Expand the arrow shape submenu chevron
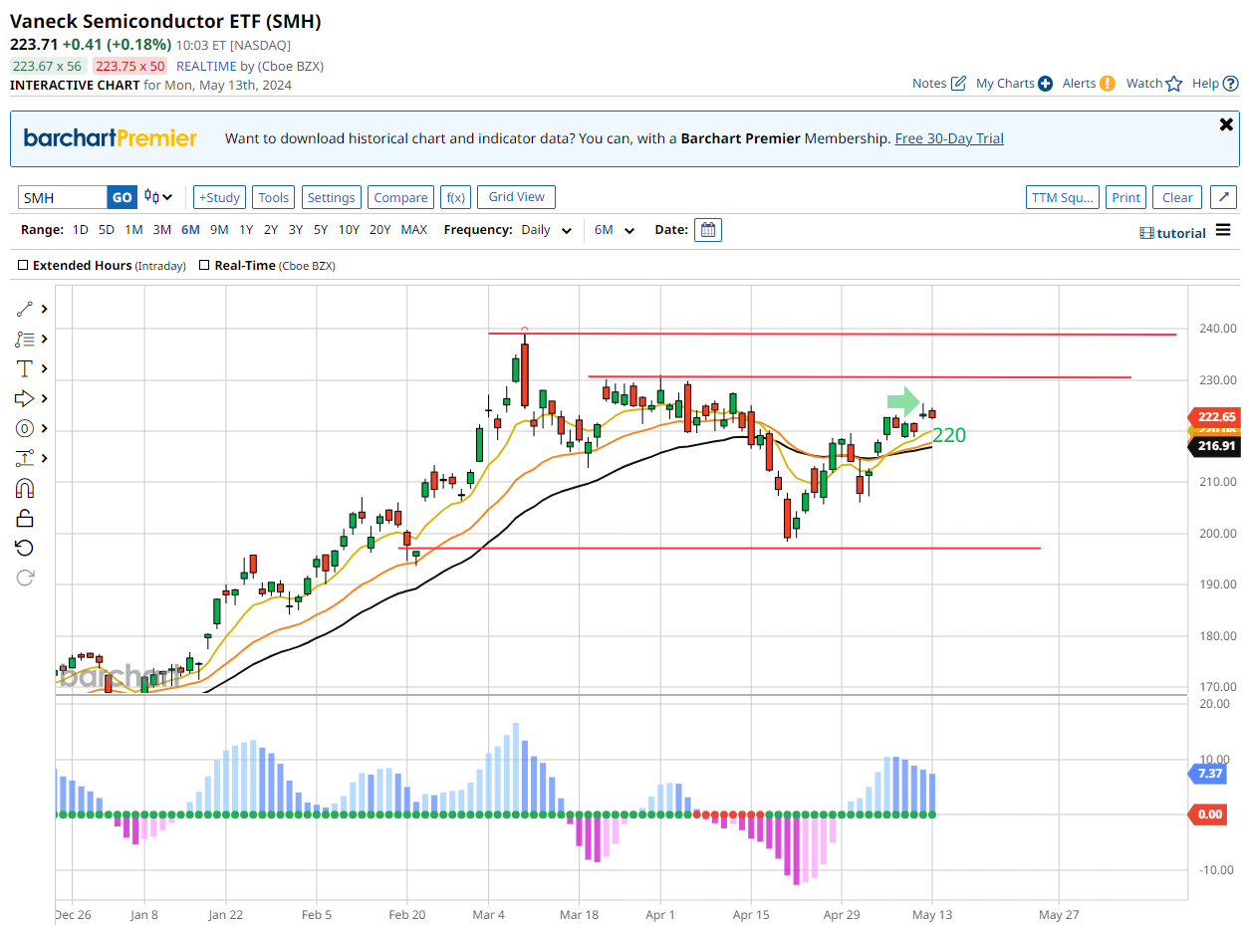The height and width of the screenshot is (925, 1245). 45,399
